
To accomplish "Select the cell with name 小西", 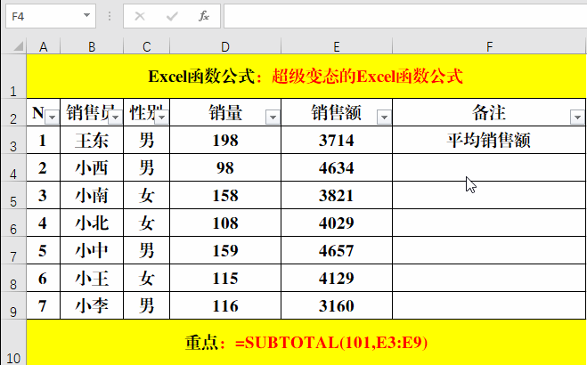I will click(92, 167).
